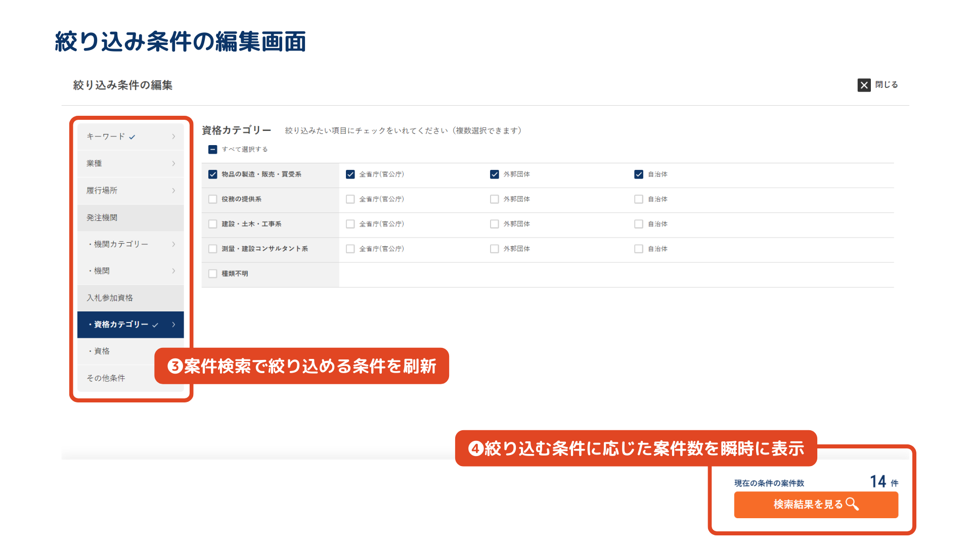971x546 pixels.
Task: Open 機関カテゴリー chevron arrow
Action: tap(173, 244)
